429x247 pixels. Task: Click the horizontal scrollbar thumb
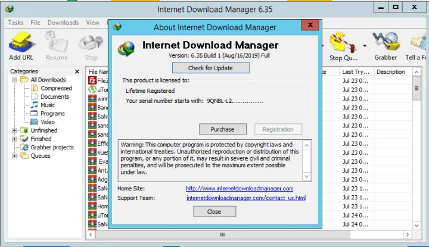pos(222,235)
